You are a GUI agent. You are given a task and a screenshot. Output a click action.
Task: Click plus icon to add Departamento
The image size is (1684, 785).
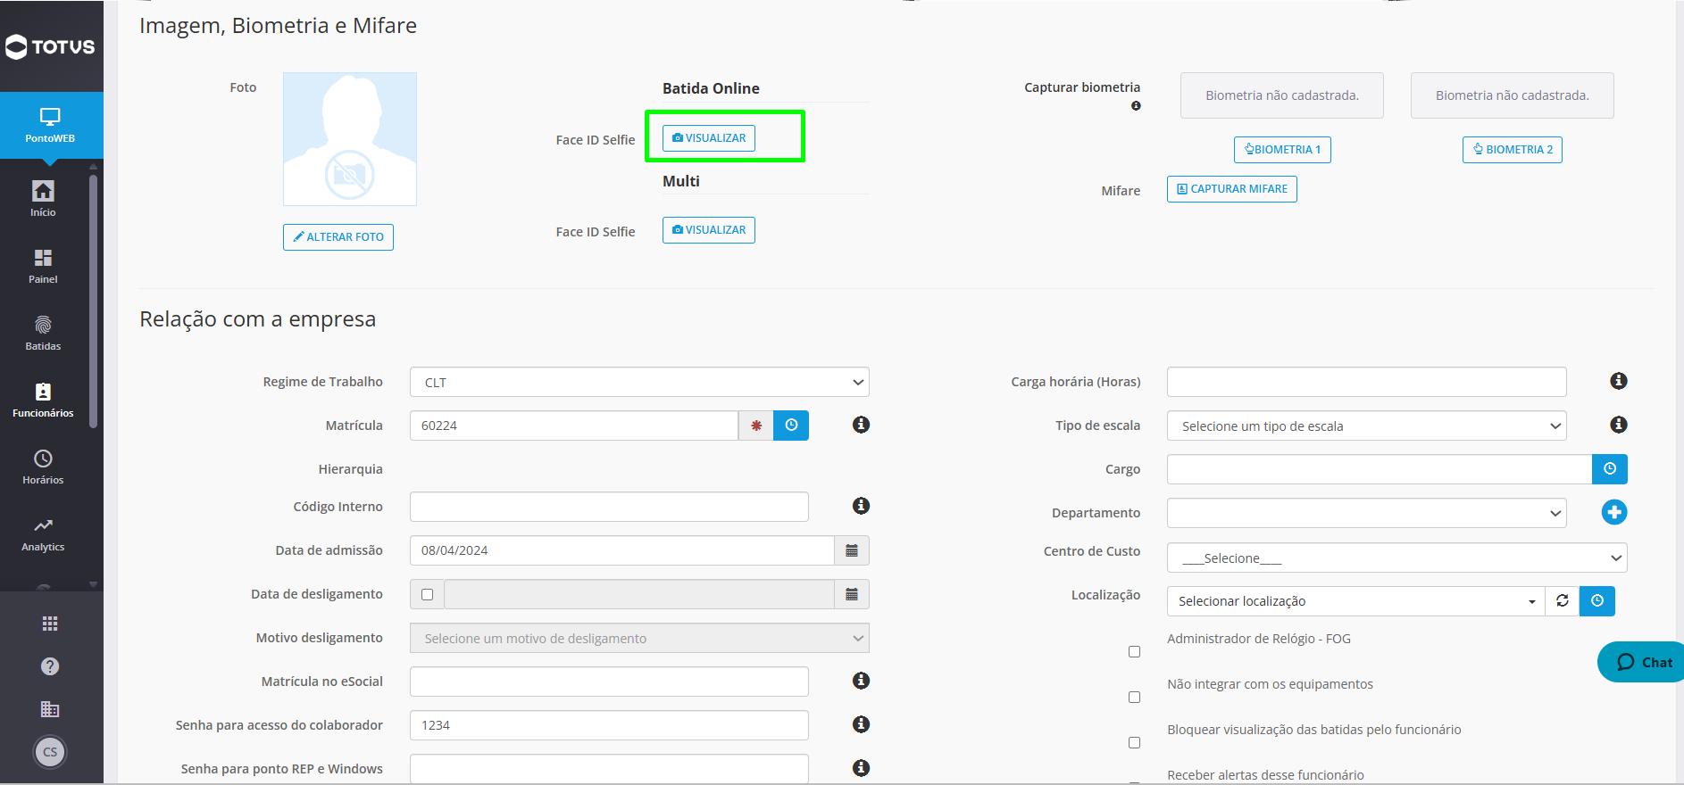[x=1614, y=512]
